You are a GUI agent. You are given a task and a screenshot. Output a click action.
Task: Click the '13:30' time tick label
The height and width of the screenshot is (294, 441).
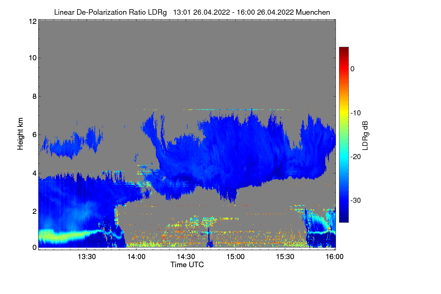click(x=86, y=256)
